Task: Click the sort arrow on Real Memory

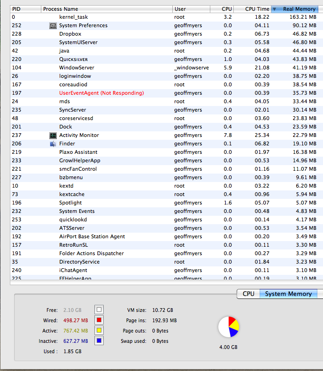Action: pos(275,9)
